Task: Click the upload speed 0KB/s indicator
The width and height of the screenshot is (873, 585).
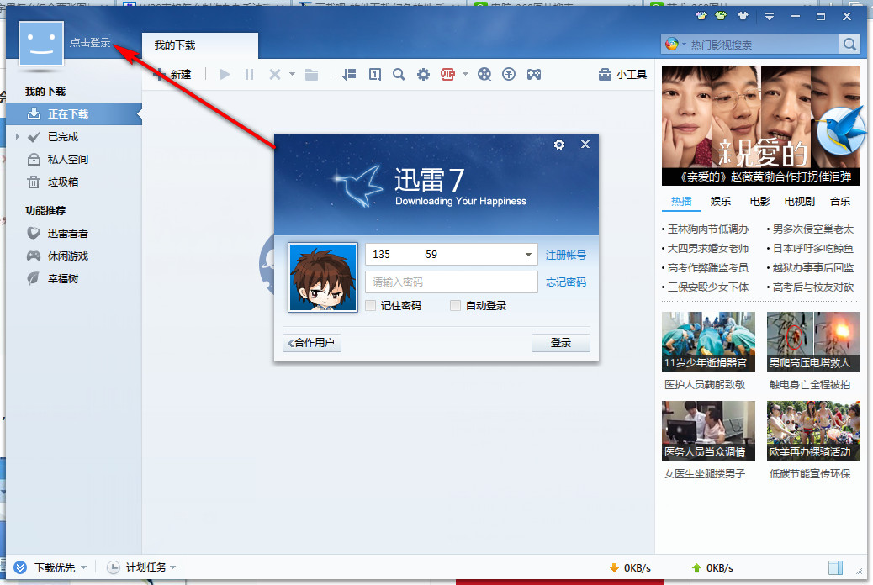Action: (713, 568)
